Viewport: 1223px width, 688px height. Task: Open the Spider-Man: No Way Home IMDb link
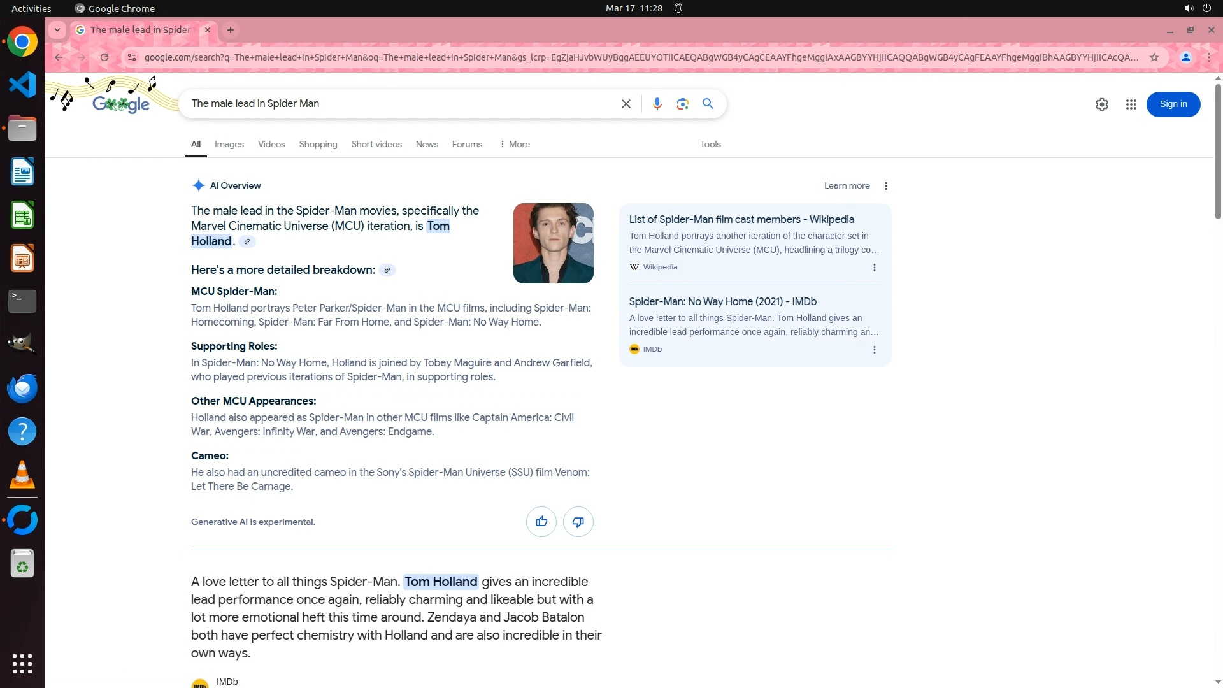[722, 302]
